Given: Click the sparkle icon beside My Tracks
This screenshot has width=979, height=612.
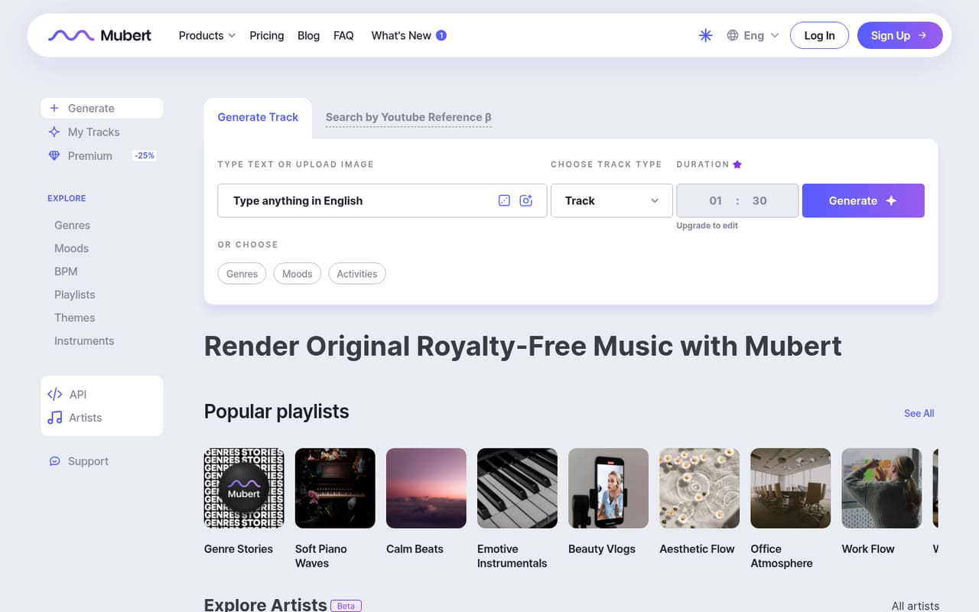Looking at the screenshot, I should (x=54, y=132).
